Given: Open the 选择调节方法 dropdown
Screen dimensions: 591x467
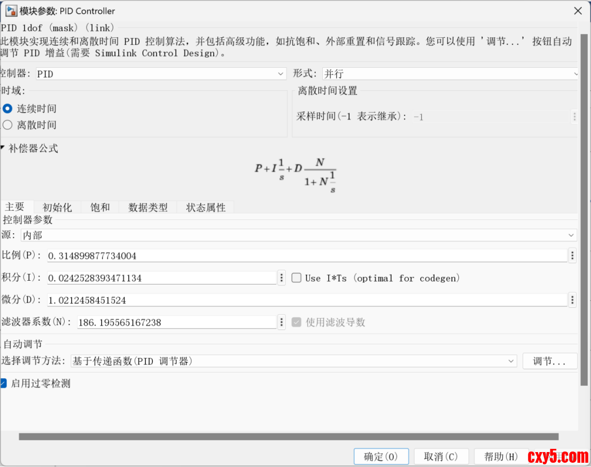Looking at the screenshot, I should pos(294,361).
